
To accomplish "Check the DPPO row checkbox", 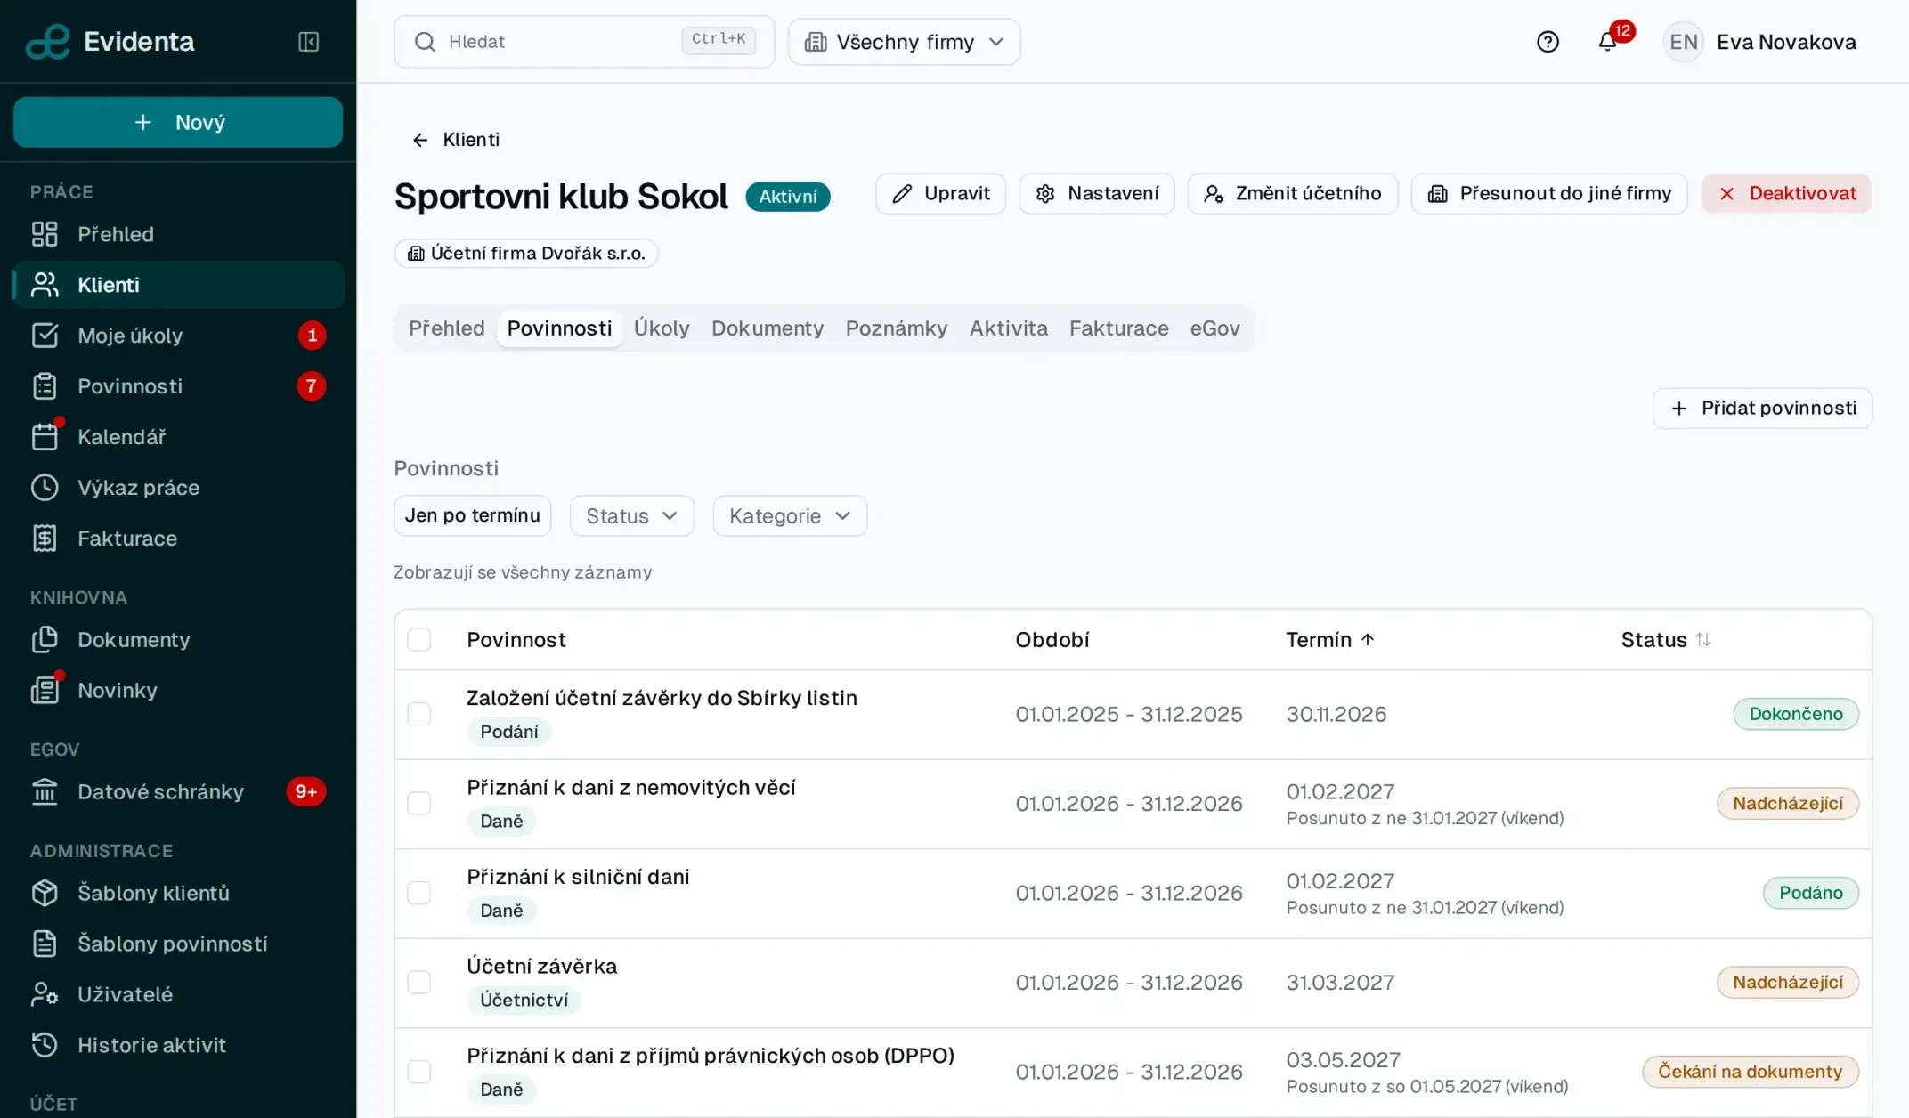I will (x=419, y=1072).
